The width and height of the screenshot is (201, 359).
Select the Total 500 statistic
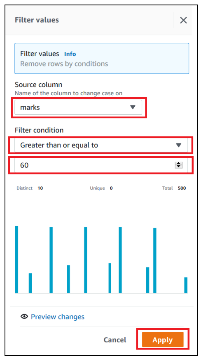174,188
